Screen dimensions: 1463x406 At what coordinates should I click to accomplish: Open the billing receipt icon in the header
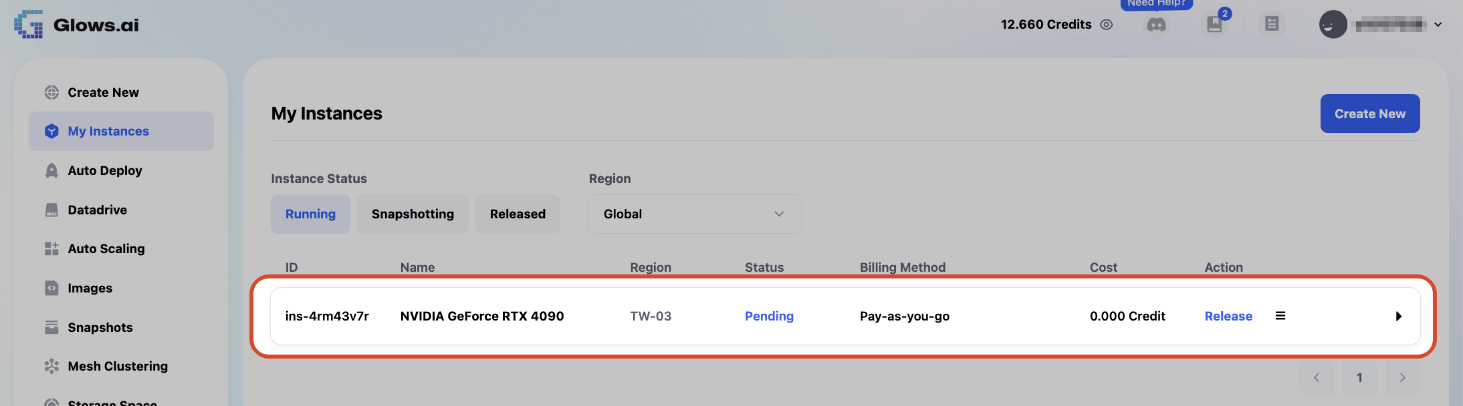[x=1272, y=25]
